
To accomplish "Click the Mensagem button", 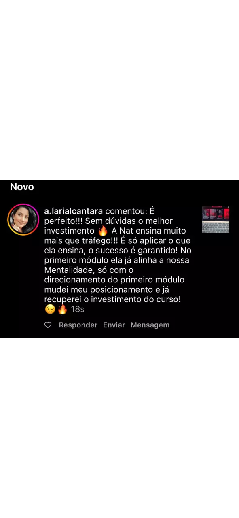I will click(x=150, y=325).
